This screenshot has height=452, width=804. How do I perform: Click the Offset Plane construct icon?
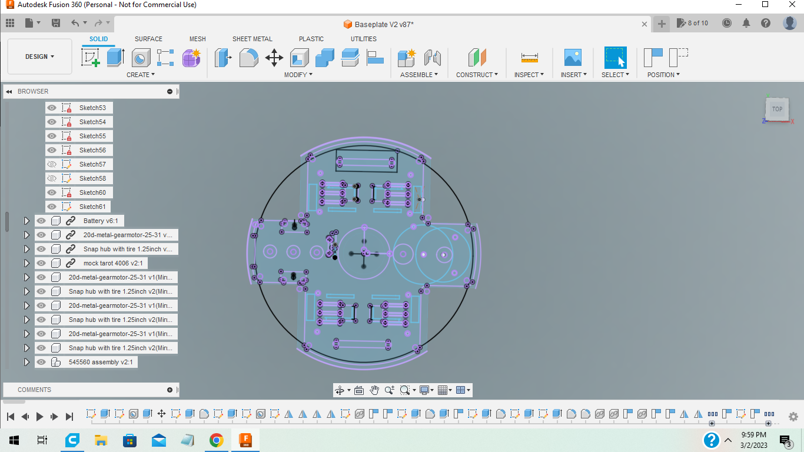click(x=477, y=58)
